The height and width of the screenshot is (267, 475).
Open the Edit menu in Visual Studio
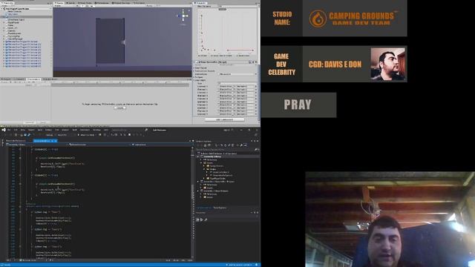tap(16, 130)
